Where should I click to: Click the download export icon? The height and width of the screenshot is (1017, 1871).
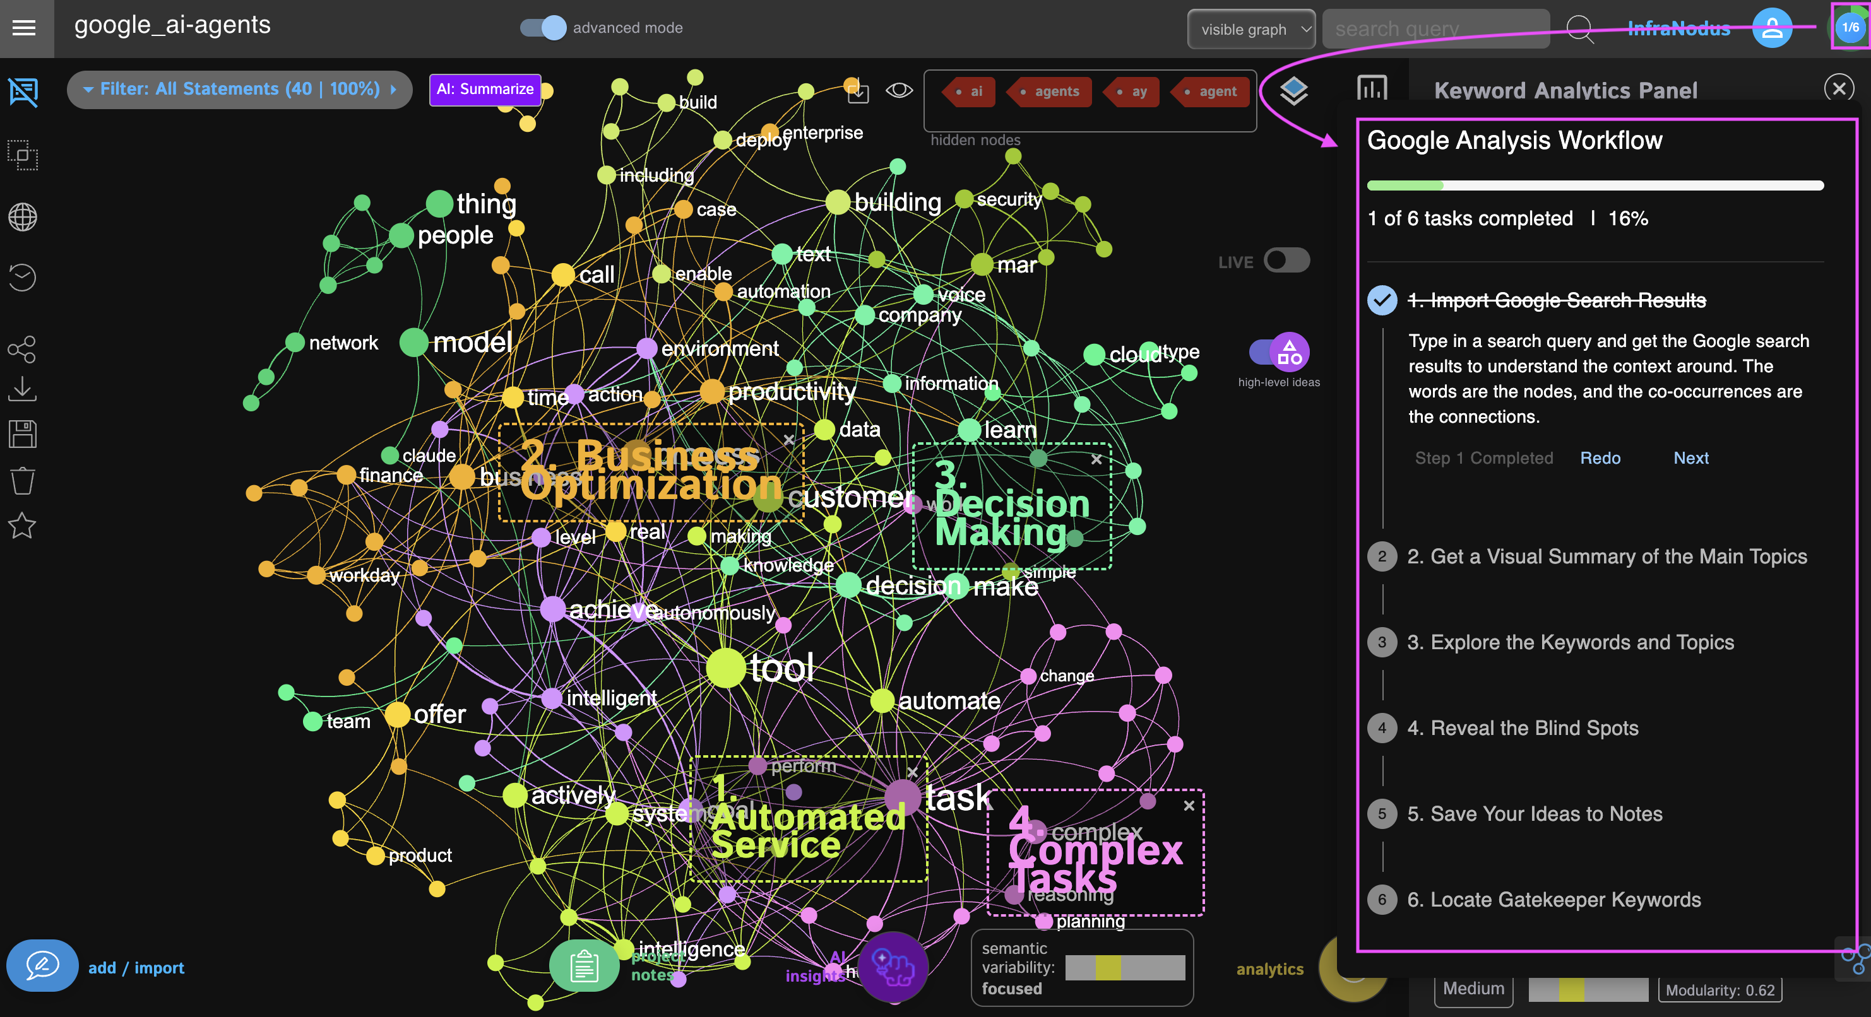(22, 389)
